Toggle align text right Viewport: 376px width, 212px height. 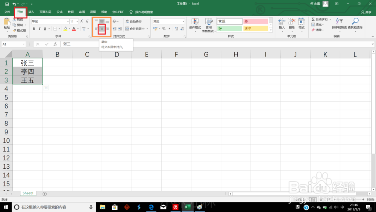[x=107, y=29]
